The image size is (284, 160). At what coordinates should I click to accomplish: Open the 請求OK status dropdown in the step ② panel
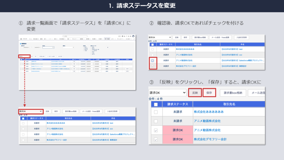[x=160, y=37]
